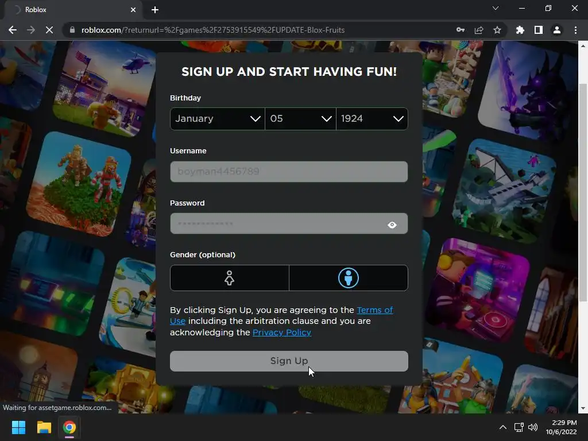Expand the birthday month dropdown
Image resolution: width=588 pixels, height=441 pixels.
pyautogui.click(x=218, y=119)
